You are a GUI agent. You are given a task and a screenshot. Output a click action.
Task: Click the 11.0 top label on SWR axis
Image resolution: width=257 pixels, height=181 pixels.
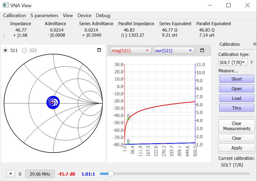[201, 65]
